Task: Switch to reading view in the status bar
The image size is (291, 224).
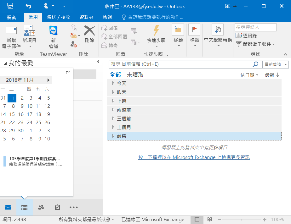Action: [x=209, y=220]
